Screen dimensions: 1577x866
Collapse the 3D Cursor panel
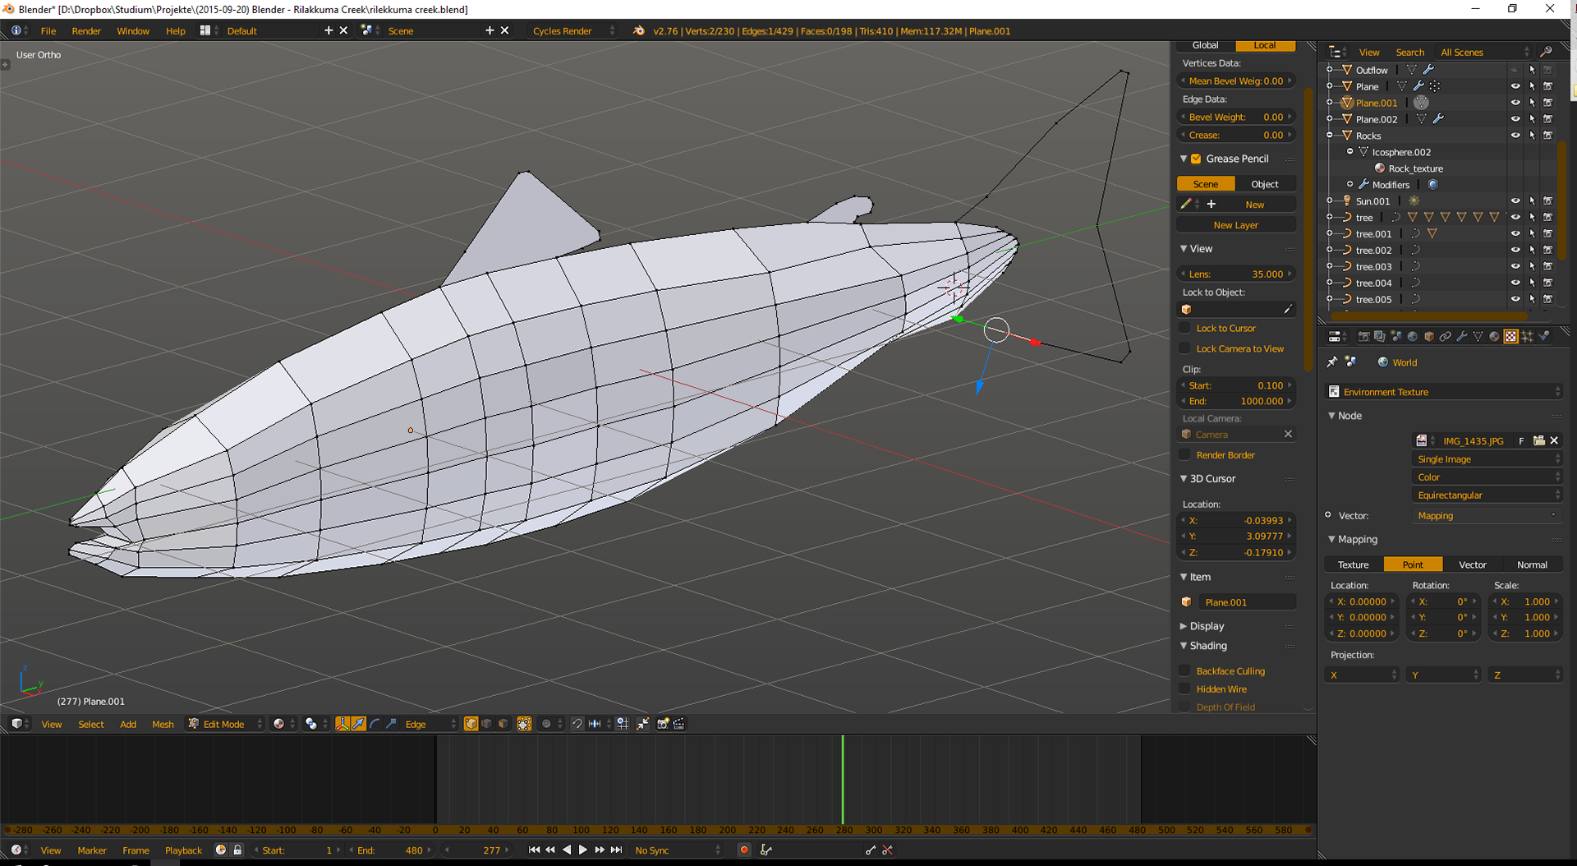(1184, 478)
